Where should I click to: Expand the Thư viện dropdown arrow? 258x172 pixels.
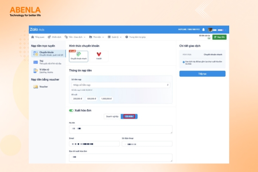coord(103,37)
